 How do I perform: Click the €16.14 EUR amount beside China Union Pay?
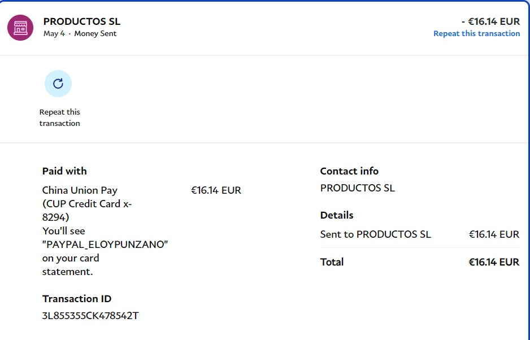[x=216, y=190]
